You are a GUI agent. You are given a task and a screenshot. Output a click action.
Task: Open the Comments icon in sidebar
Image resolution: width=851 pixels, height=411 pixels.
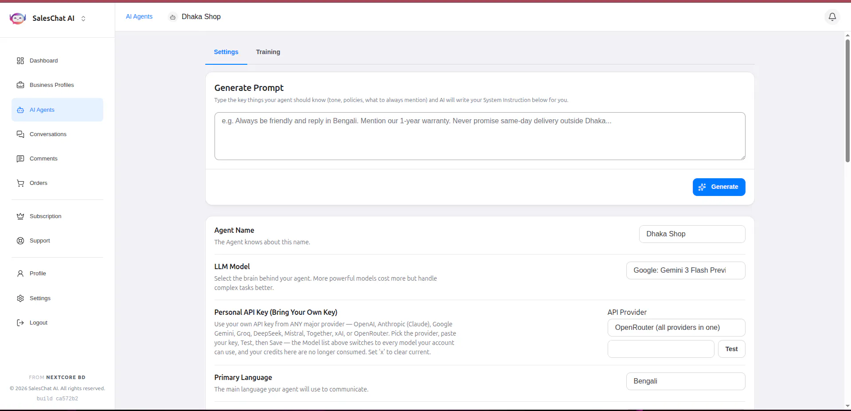click(x=20, y=159)
